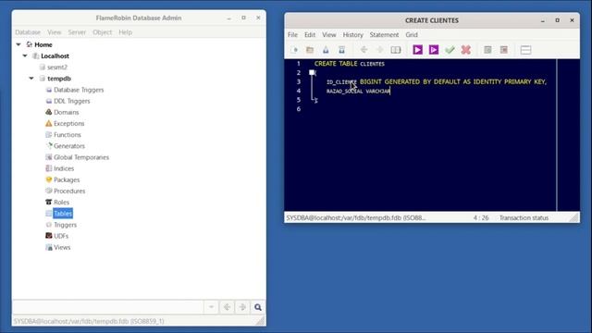Click the search magnifier in FlameRobin window
592x333 pixels.
258,307
